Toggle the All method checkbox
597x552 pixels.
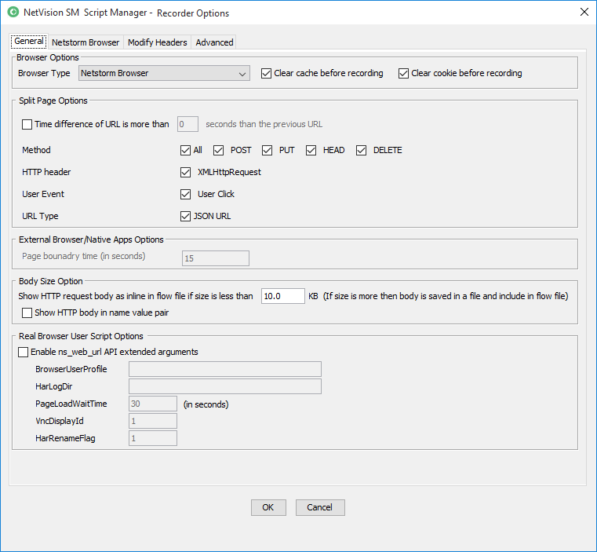tap(185, 150)
